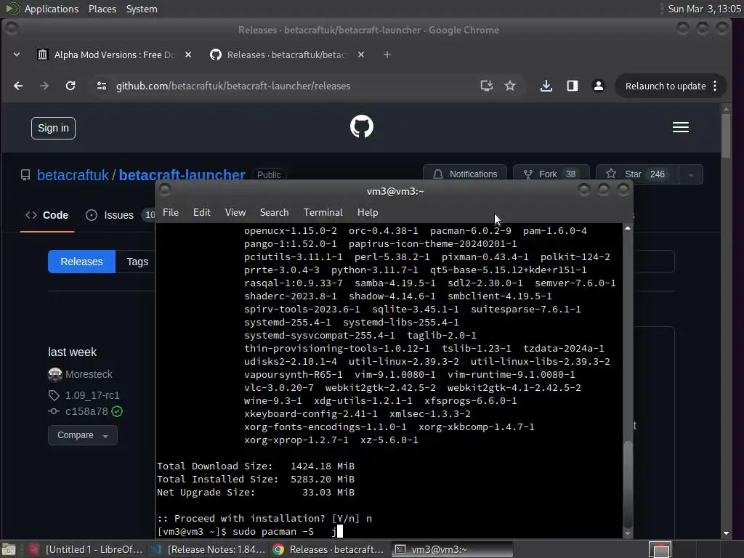
Task: Click Chrome page scrollbar thumb
Action: click(726, 136)
